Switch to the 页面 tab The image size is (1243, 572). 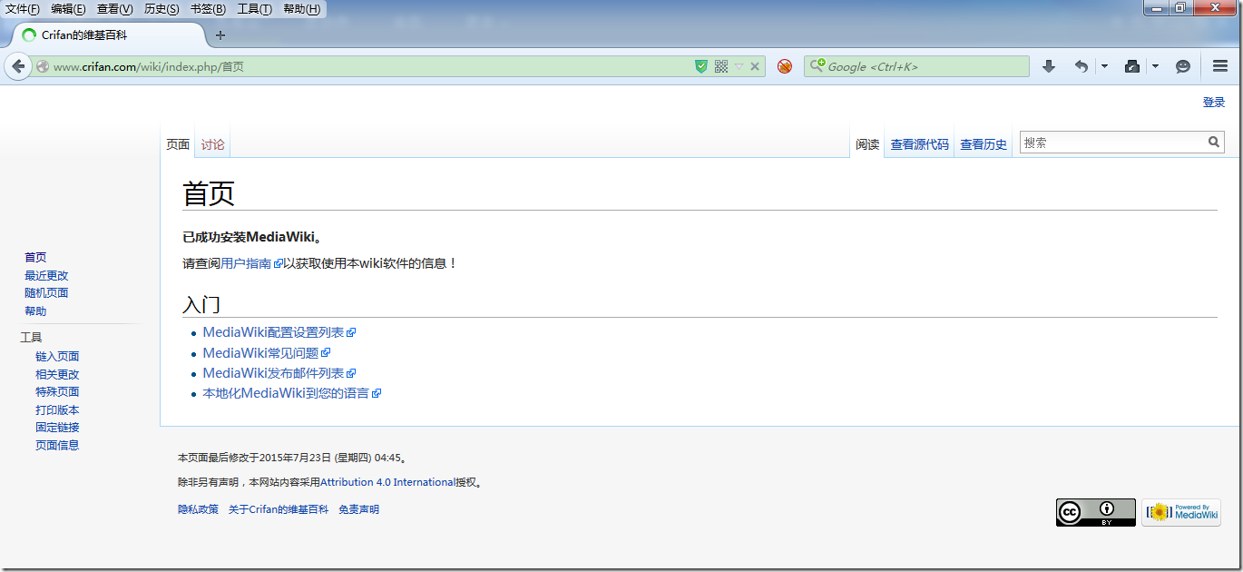pos(178,144)
